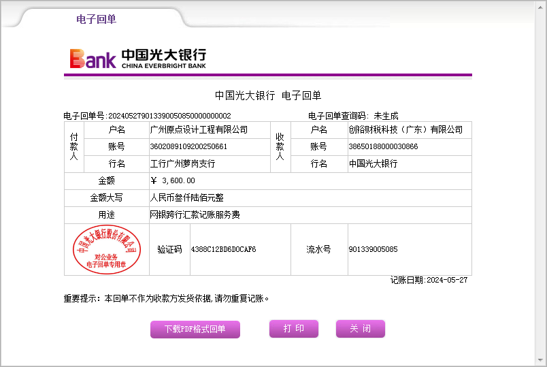Click the 金额大写 label cell
Image resolution: width=547 pixels, height=367 pixels.
pos(107,197)
